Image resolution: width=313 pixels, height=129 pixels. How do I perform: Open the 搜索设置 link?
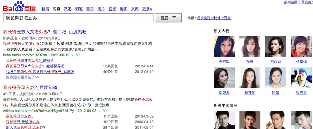[291, 2]
